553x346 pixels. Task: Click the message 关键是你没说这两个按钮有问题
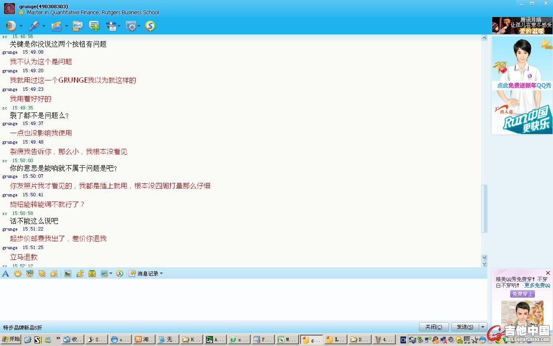(x=58, y=44)
